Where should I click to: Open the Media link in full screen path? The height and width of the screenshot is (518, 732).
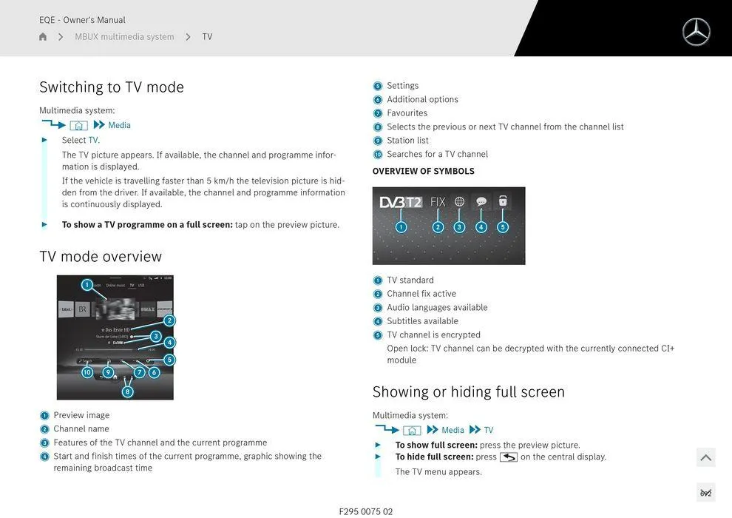[453, 431]
